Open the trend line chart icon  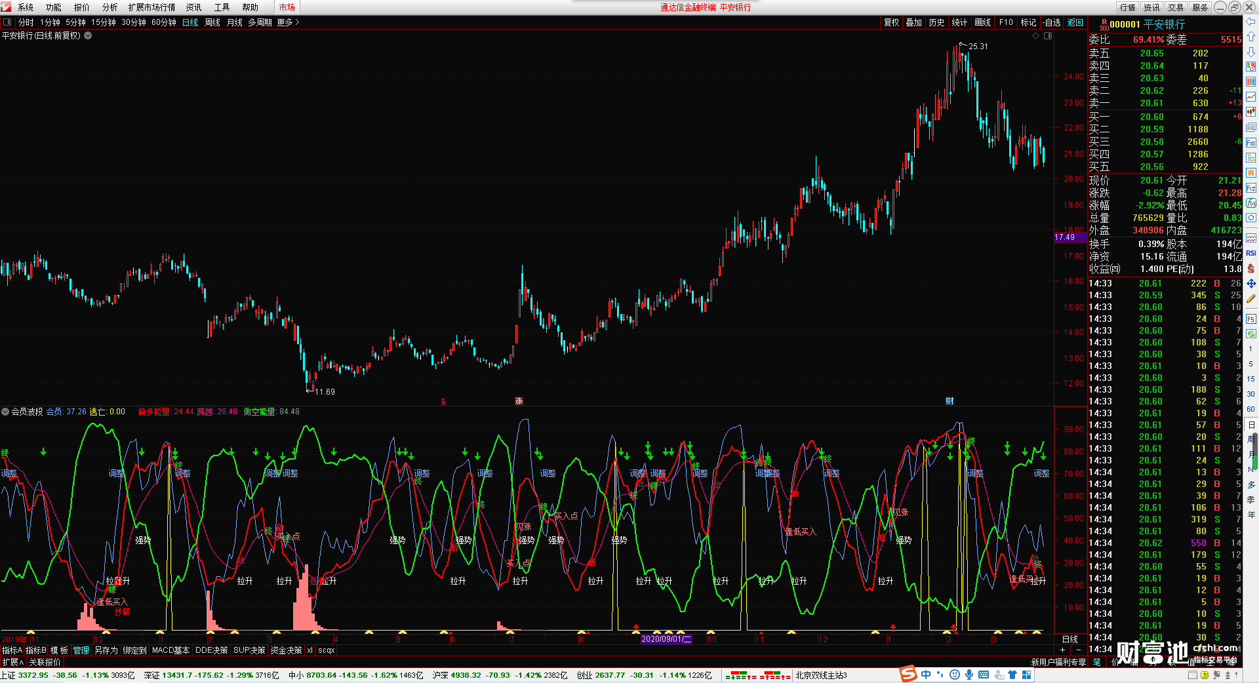[x=1250, y=97]
